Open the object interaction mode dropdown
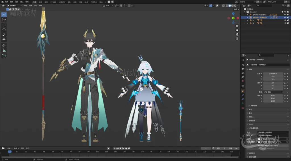Screen dimensions: 291x161 tap(14, 6)
